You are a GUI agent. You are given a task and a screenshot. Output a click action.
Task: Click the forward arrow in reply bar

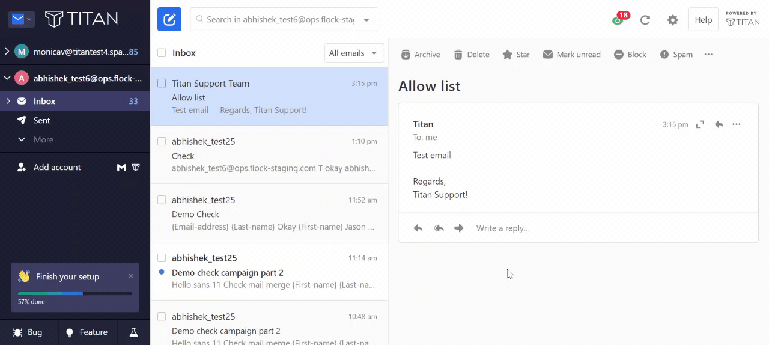pos(459,228)
